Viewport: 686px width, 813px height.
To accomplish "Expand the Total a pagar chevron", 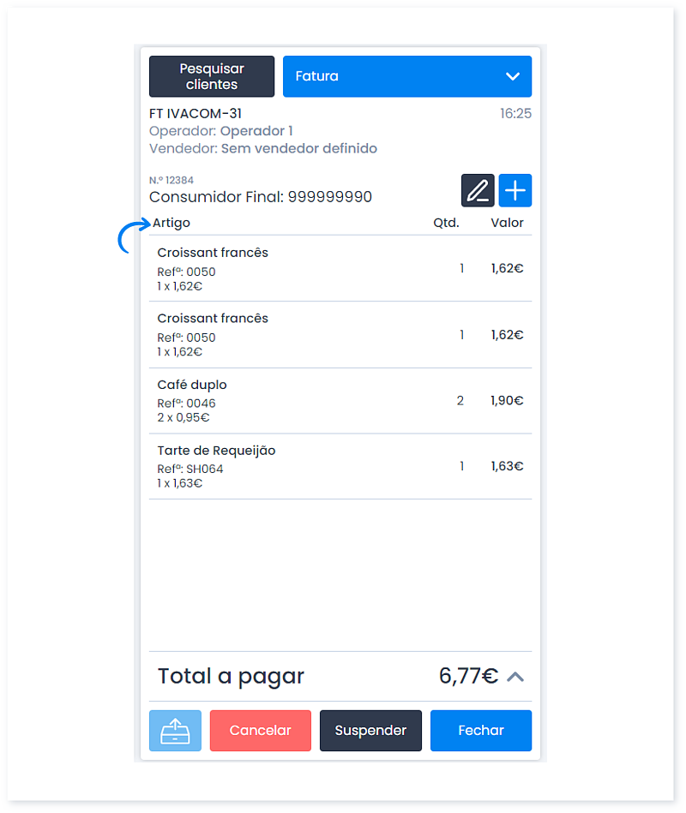I will pyautogui.click(x=515, y=677).
